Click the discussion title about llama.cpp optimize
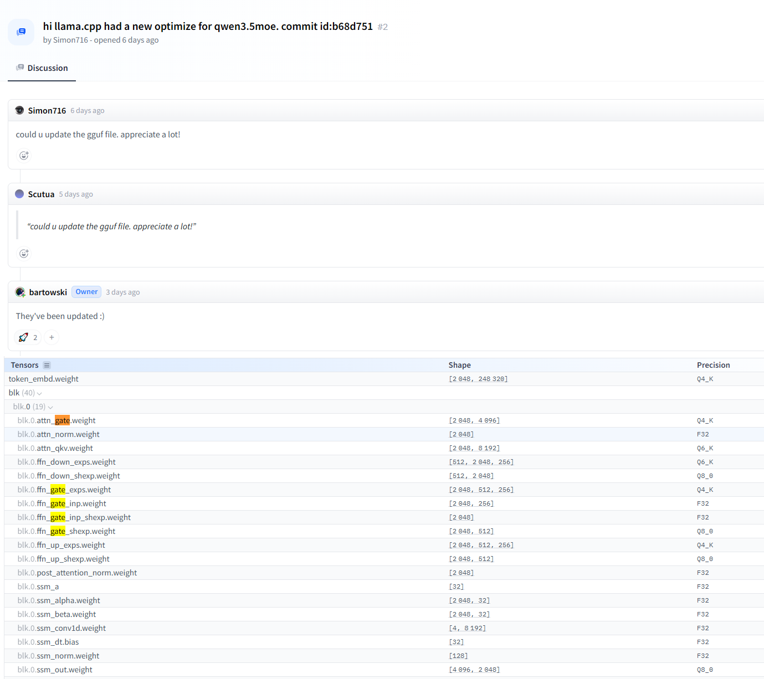The width and height of the screenshot is (764, 679). point(208,27)
